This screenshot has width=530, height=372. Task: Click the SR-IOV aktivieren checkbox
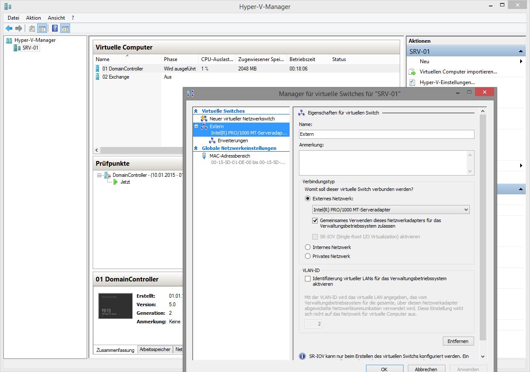(315, 237)
